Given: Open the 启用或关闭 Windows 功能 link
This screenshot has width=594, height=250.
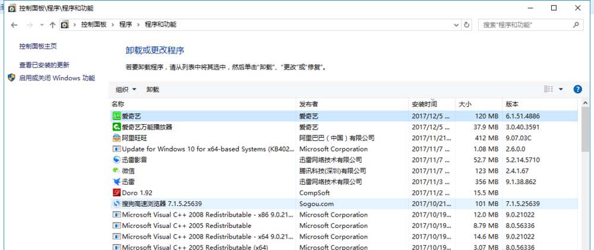Looking at the screenshot, I should click(x=56, y=78).
